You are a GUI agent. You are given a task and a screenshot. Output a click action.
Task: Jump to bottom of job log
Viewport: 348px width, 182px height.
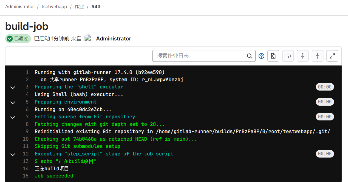coord(318,56)
